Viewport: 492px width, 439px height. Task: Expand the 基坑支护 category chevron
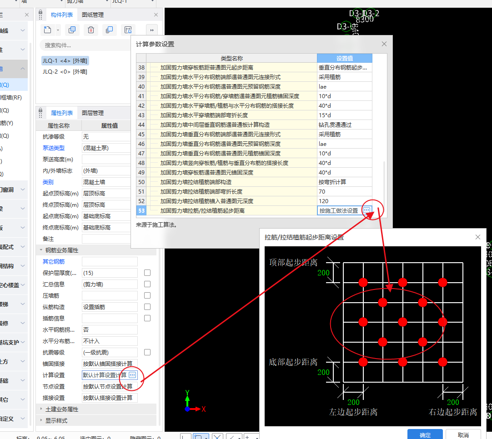[23, 342]
